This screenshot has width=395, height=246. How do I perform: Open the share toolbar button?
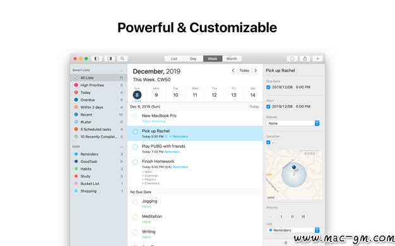pos(305,59)
